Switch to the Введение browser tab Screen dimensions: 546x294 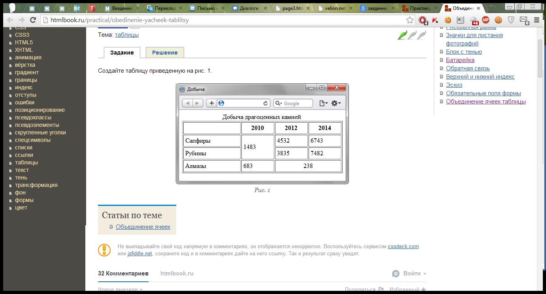tap(122, 8)
